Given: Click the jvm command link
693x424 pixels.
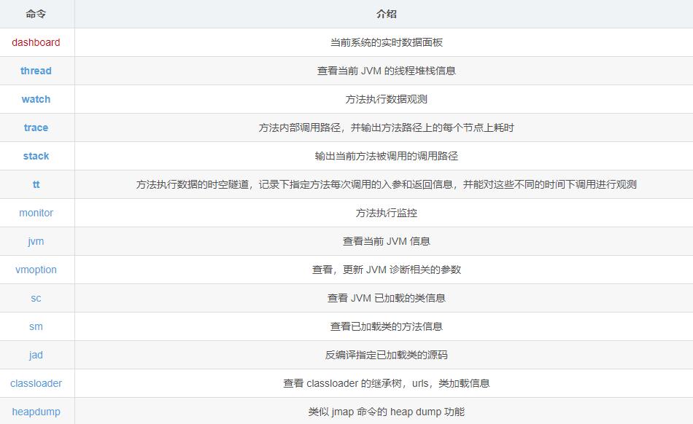Looking at the screenshot, I should click(36, 241).
